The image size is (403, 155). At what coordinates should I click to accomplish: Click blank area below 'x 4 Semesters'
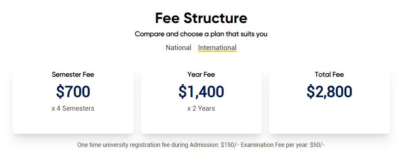click(73, 122)
